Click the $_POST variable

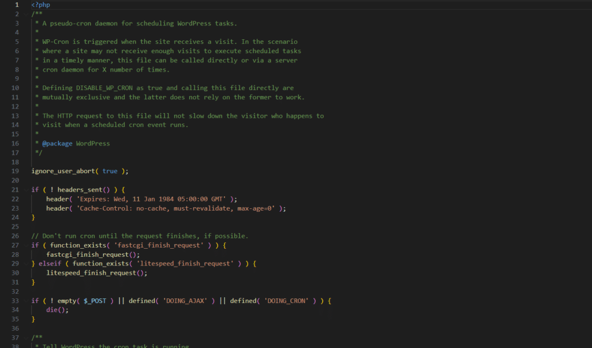coord(95,301)
